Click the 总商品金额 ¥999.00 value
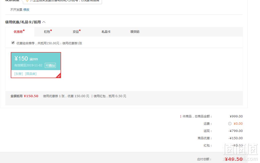 click(x=236, y=116)
